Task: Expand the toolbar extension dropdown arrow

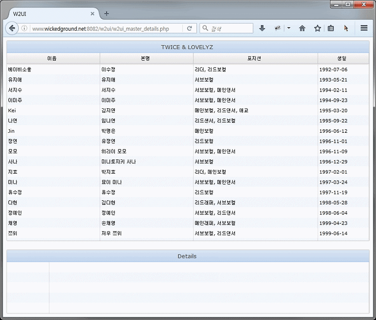Action: (289, 28)
